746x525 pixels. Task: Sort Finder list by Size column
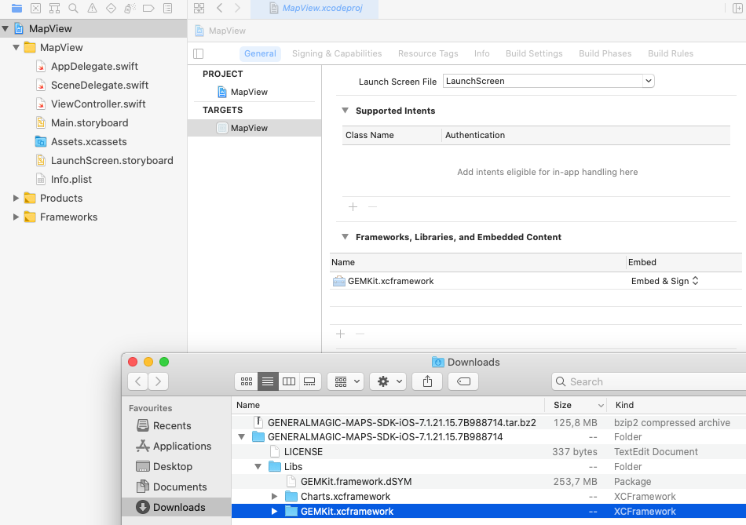[x=576, y=405]
